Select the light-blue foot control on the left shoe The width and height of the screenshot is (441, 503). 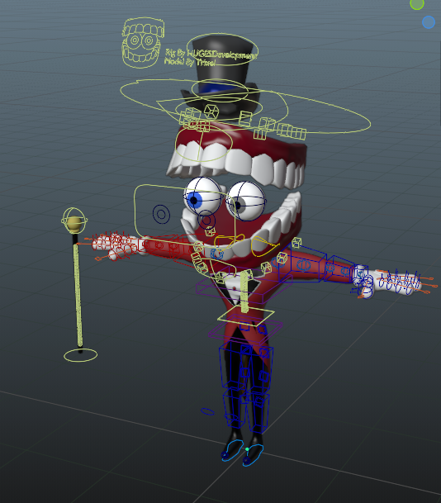click(232, 450)
